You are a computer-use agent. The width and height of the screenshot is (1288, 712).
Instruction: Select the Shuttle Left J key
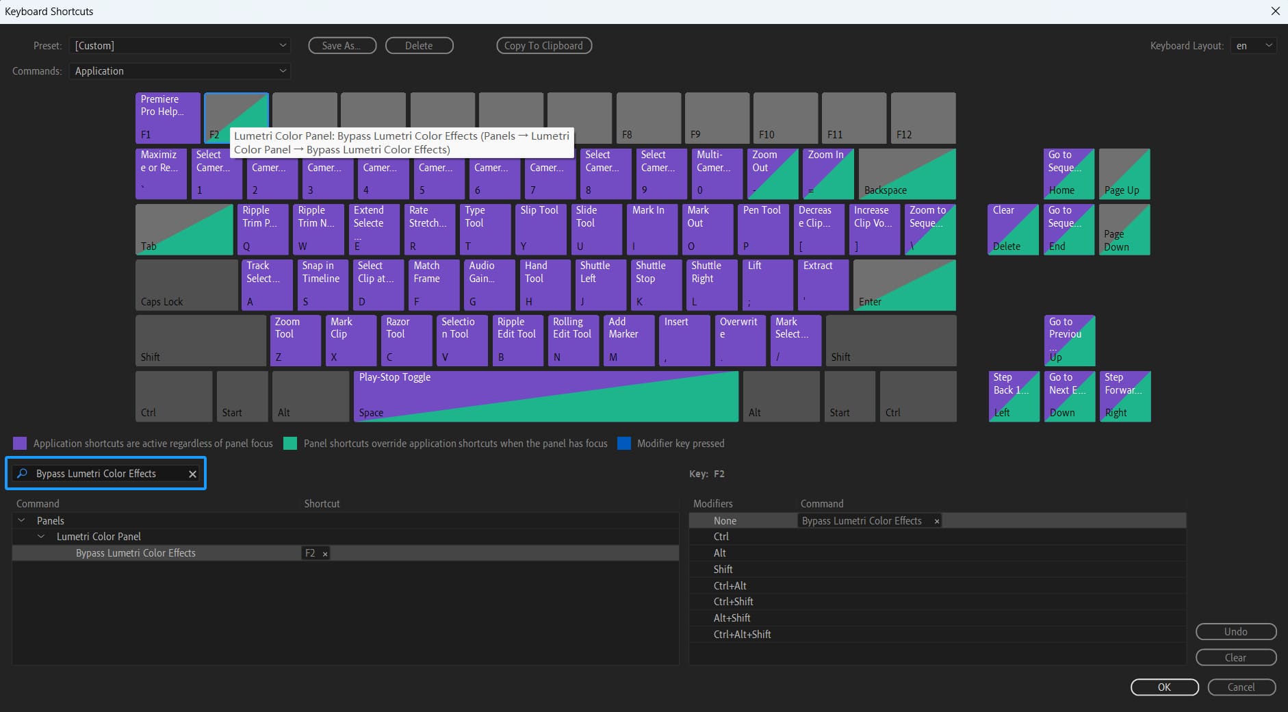[600, 285]
